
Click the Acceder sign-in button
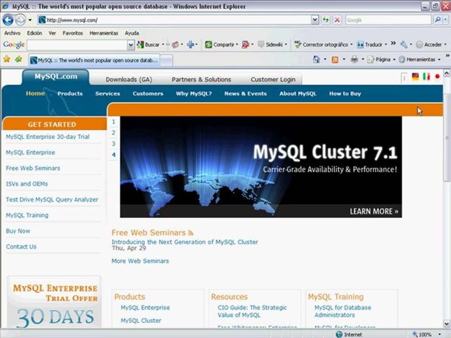click(429, 45)
